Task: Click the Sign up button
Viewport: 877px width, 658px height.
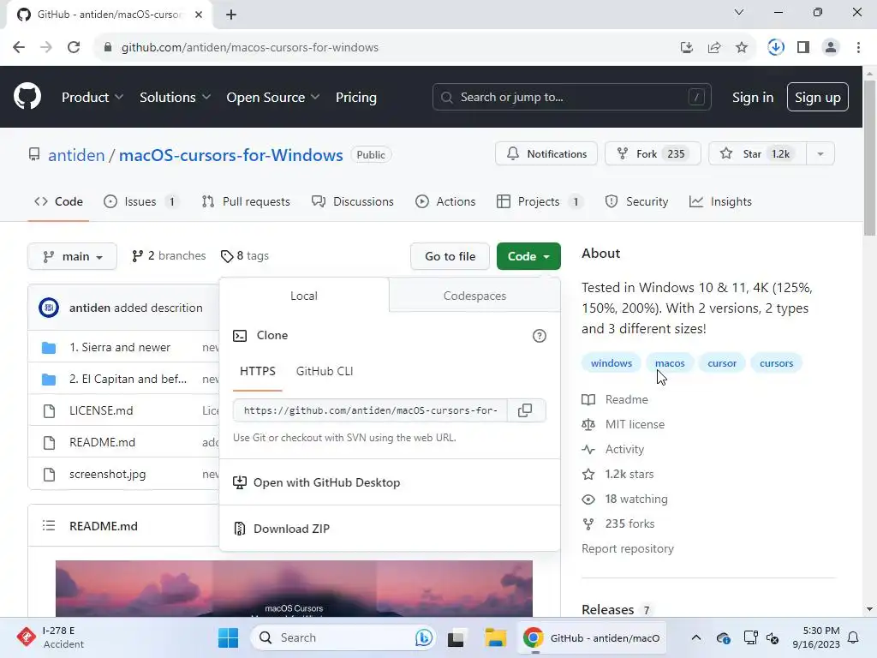Action: (818, 98)
